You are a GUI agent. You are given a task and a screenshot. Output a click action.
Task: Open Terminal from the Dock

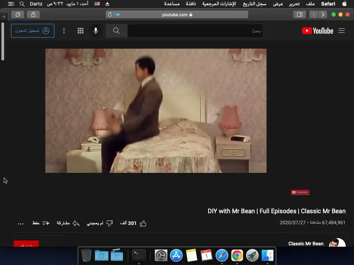click(139, 256)
